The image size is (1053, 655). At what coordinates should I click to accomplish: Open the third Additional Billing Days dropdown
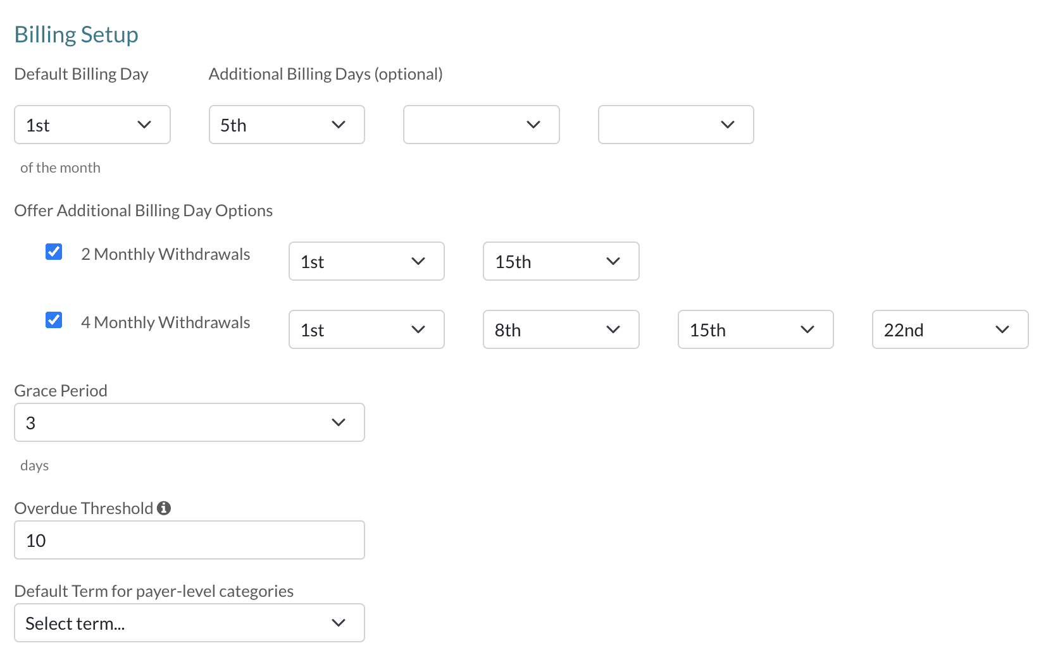tap(676, 125)
